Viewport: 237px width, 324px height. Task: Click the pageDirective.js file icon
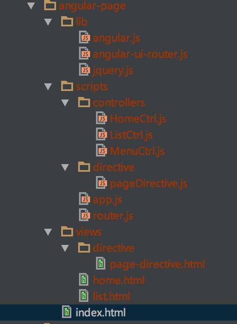tap(102, 183)
